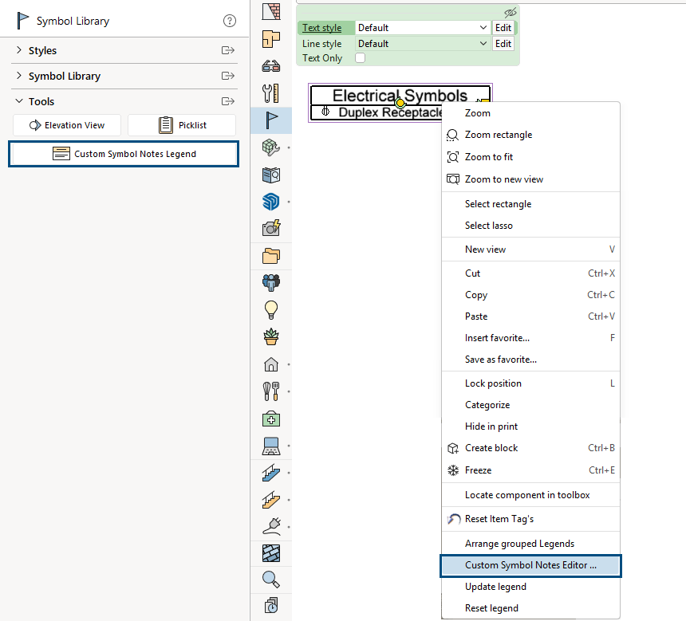Click the folders icon in sidebar

(x=271, y=256)
